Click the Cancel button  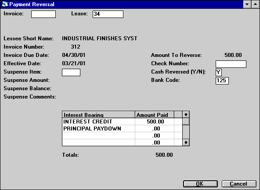(x=239, y=184)
